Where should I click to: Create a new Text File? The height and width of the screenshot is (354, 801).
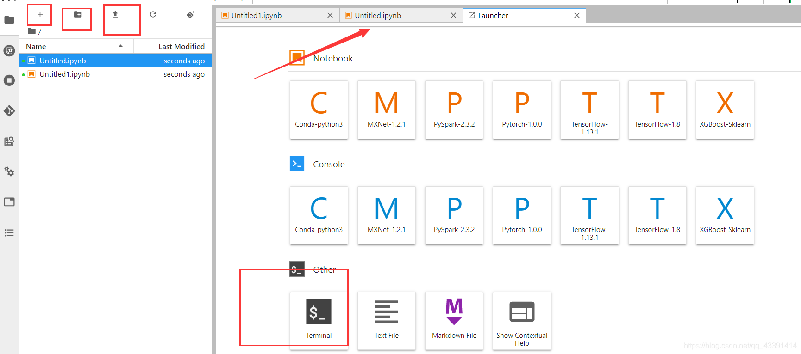click(387, 321)
